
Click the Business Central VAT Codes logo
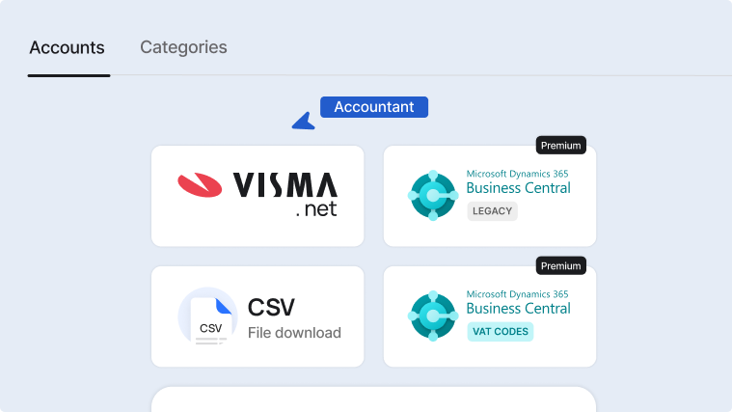click(433, 316)
